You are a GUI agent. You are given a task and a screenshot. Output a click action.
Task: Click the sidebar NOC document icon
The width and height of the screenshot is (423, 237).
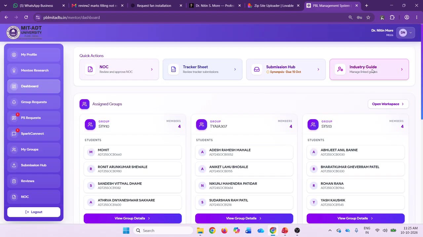click(x=14, y=197)
